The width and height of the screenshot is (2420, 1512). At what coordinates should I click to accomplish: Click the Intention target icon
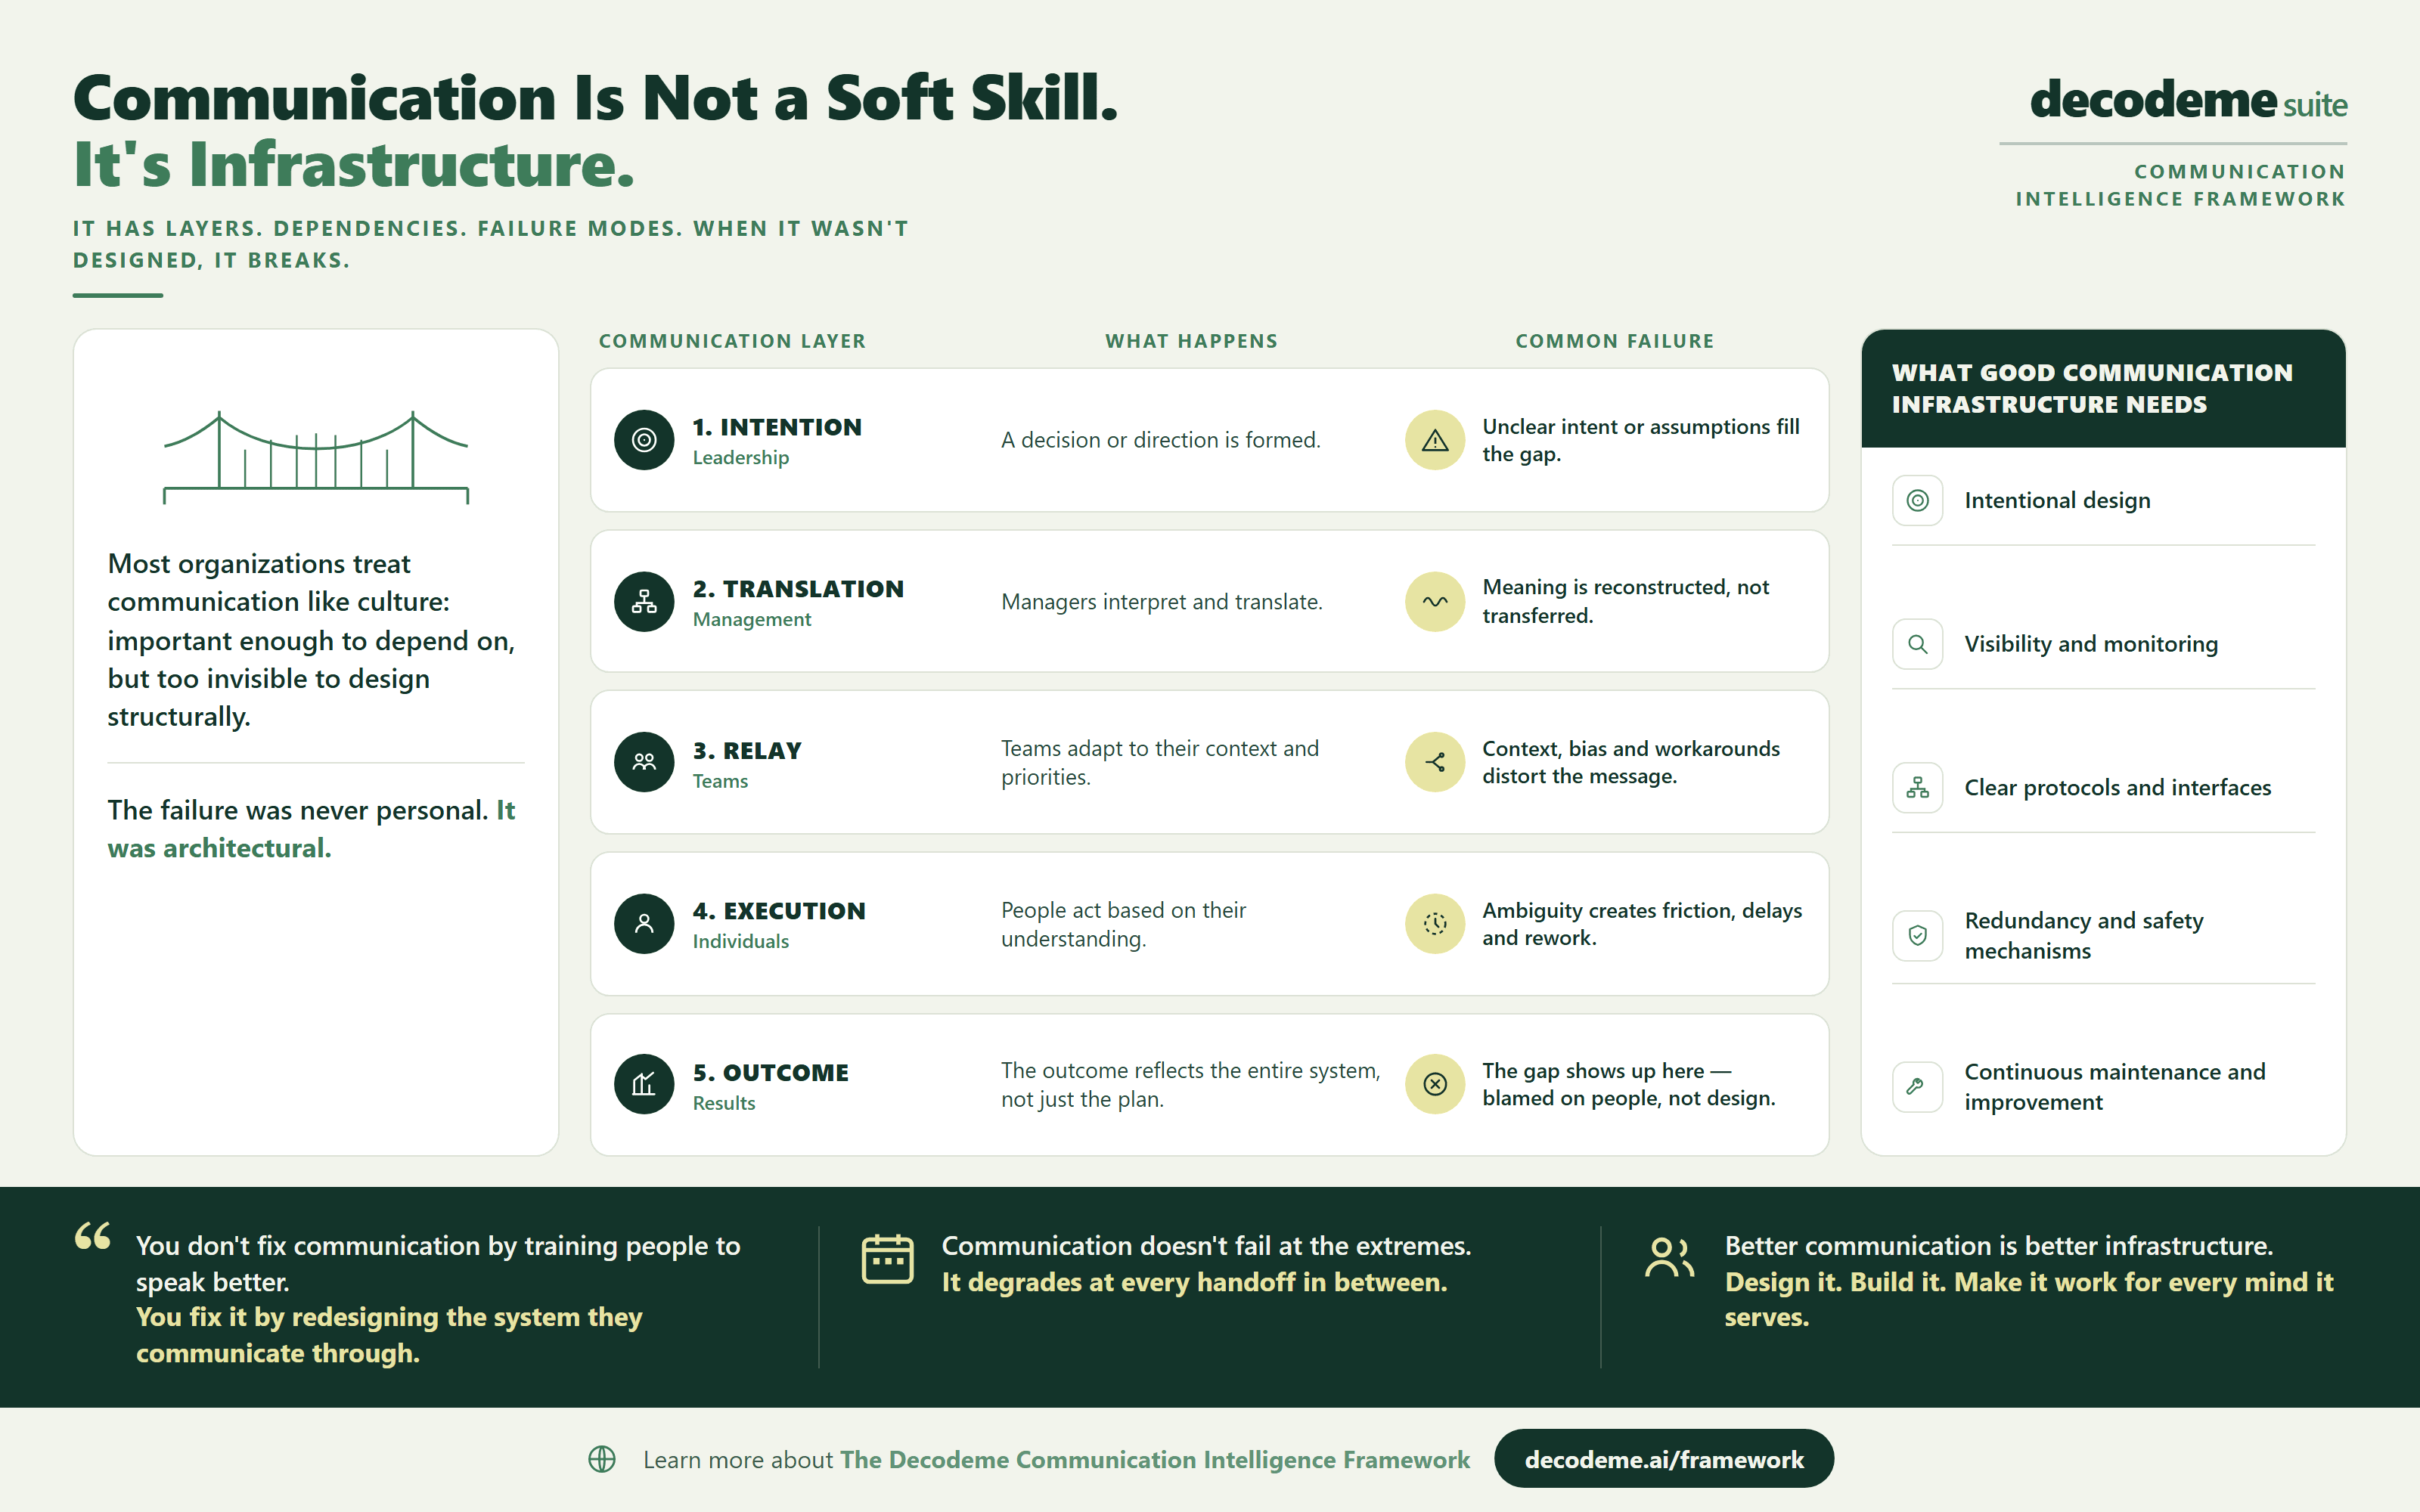[x=644, y=440]
